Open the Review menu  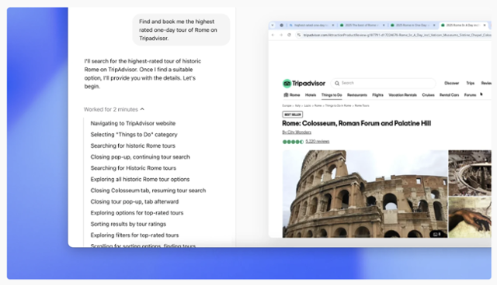click(486, 83)
